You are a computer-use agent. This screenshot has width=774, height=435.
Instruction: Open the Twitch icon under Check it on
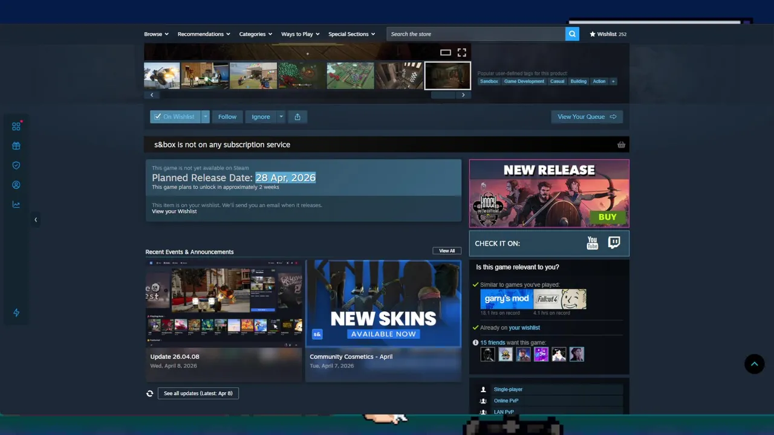[614, 243]
